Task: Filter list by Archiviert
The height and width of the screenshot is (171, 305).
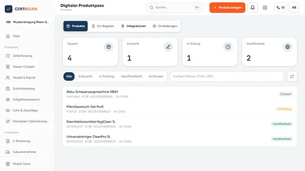Action: 156,76
